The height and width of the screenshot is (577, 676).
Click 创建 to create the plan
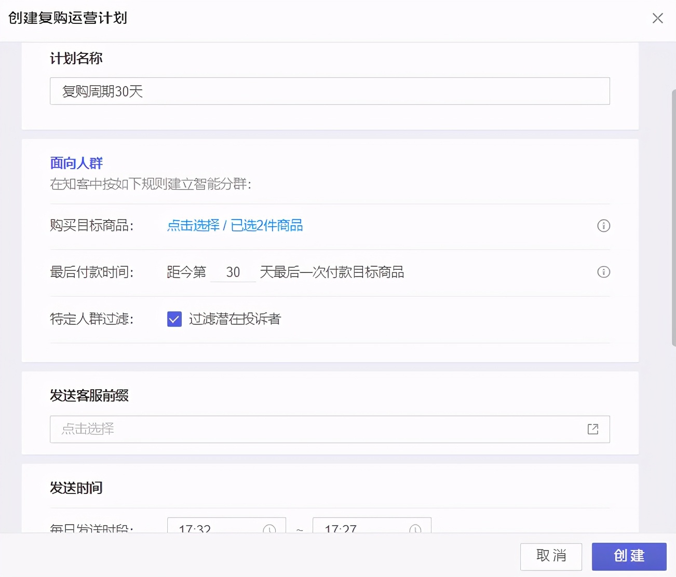click(x=629, y=556)
